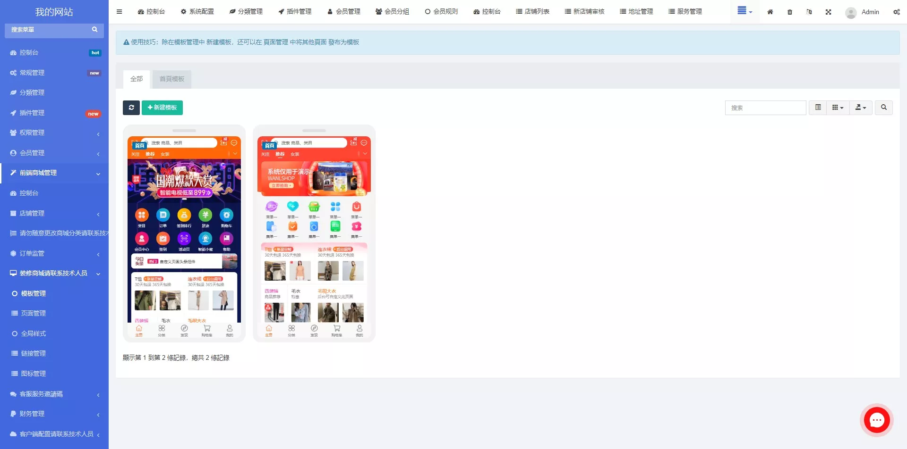Open the language switch icon
The image size is (907, 449).
coord(809,12)
